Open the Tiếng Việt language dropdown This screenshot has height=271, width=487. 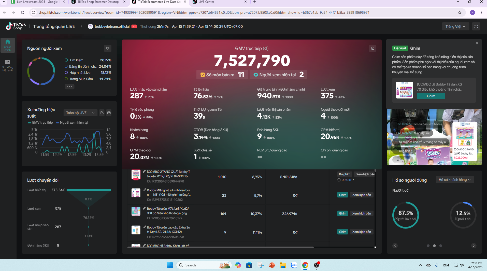[x=455, y=26]
